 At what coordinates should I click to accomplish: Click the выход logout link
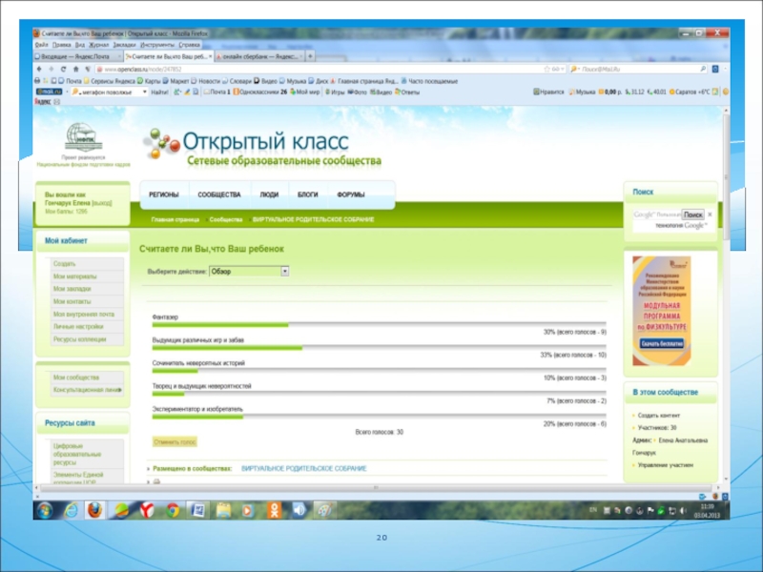pyautogui.click(x=102, y=203)
